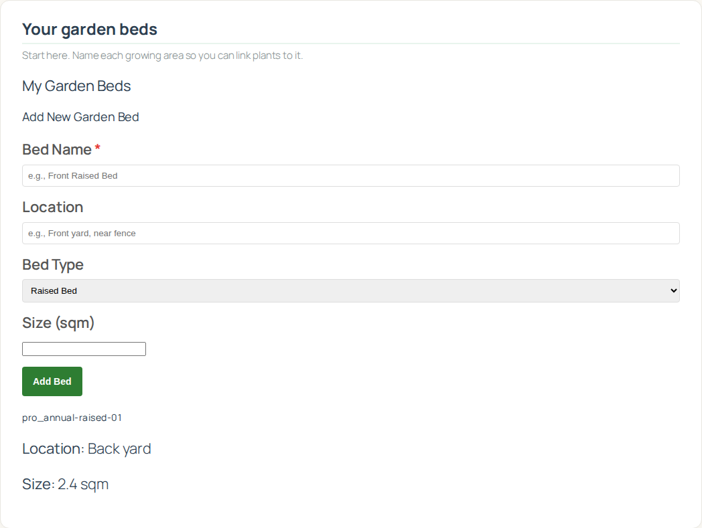Click the red required asterisk
Image resolution: width=702 pixels, height=528 pixels.
(x=98, y=148)
